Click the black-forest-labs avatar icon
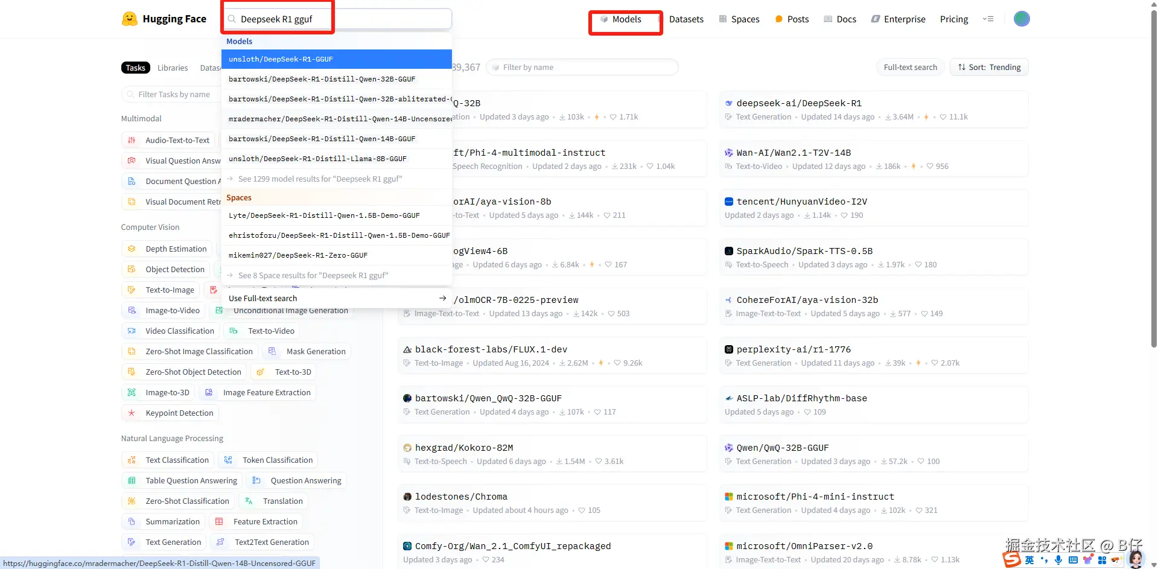The height and width of the screenshot is (569, 1158). (407, 349)
